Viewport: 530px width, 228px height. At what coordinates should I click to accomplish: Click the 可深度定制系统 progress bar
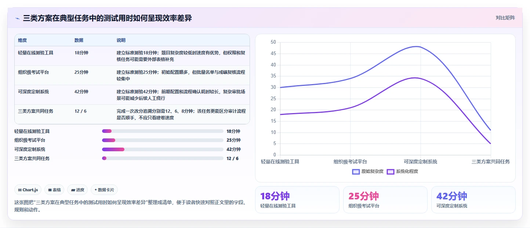point(163,149)
